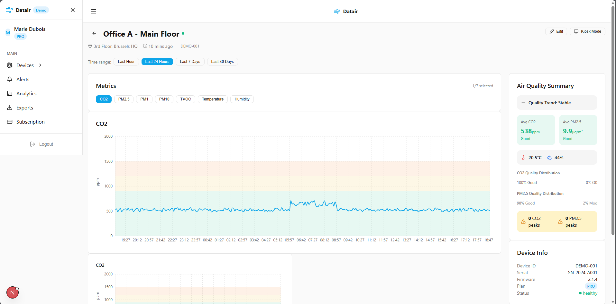616x304 pixels.
Task: Click the 3rd Floor, Brussels HQ text
Action: pyautogui.click(x=115, y=46)
